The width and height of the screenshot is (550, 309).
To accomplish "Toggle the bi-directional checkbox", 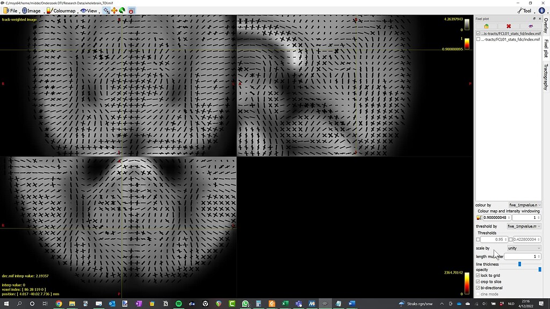I will (479, 288).
